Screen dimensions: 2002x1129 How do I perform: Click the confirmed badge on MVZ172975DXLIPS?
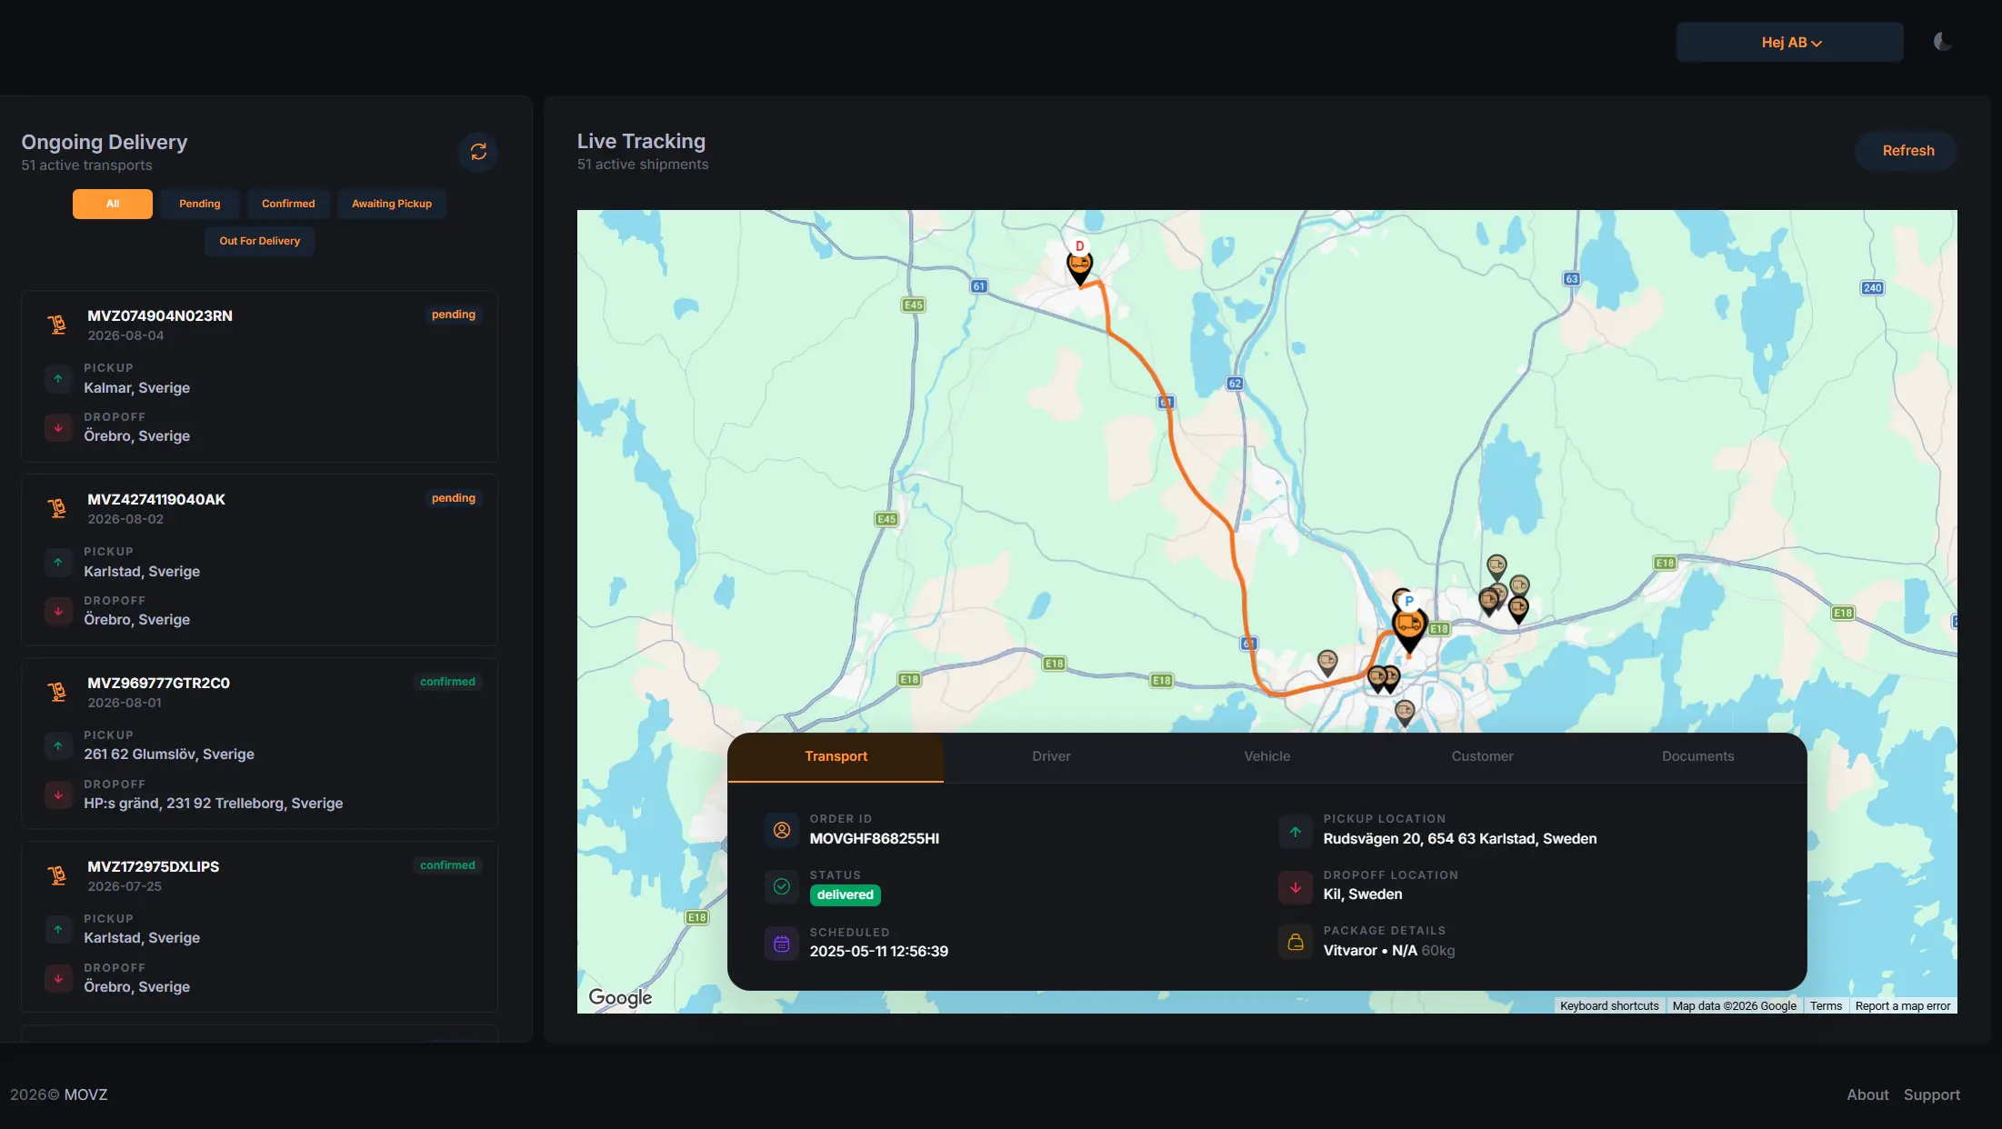(447, 865)
